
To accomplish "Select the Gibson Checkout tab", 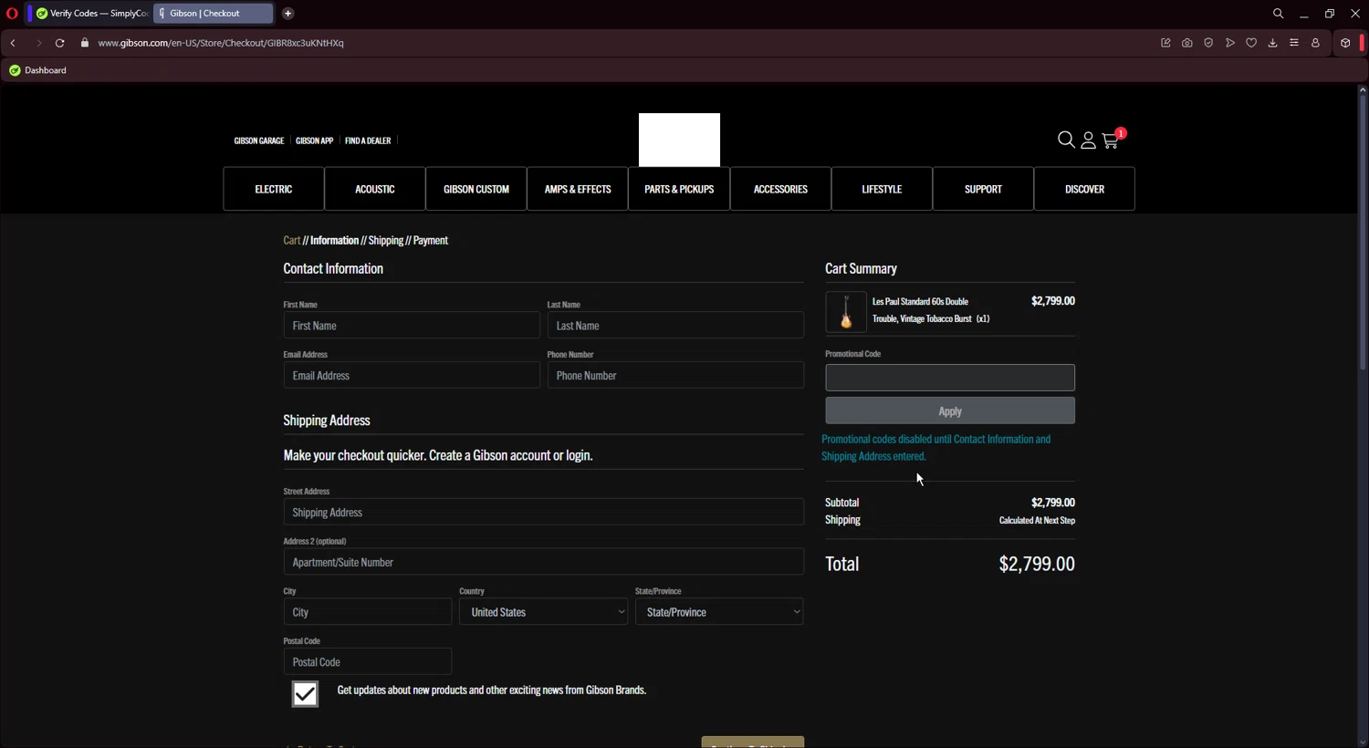I will 213,14.
